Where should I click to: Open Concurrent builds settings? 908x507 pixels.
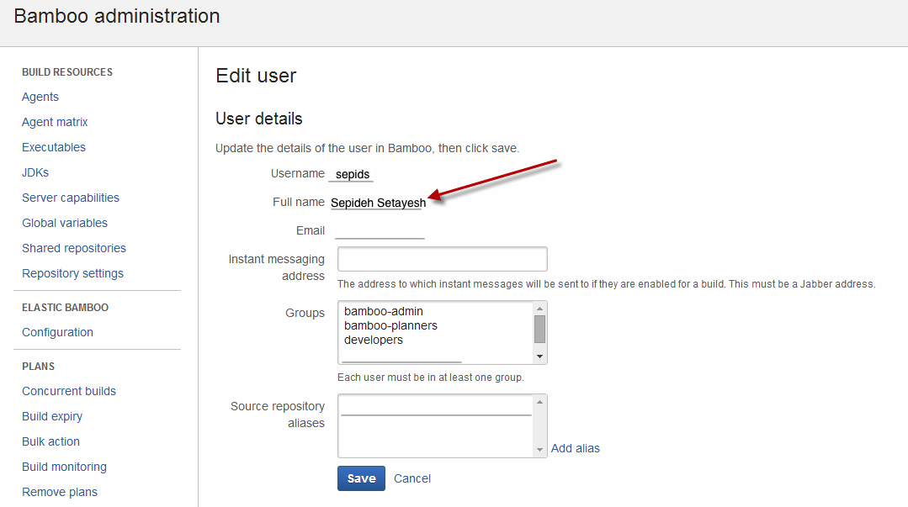click(68, 391)
